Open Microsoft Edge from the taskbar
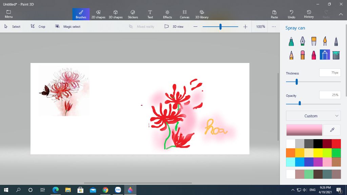 [55, 190]
